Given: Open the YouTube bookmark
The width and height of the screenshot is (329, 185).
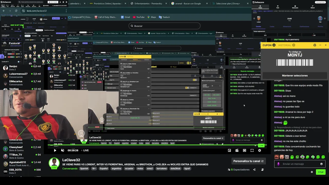Looking at the screenshot, I should click(139, 17).
